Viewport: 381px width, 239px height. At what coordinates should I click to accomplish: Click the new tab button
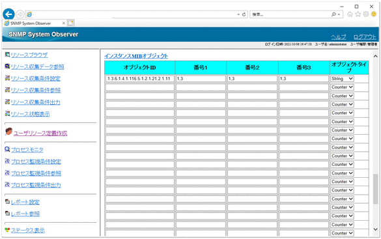[71, 23]
